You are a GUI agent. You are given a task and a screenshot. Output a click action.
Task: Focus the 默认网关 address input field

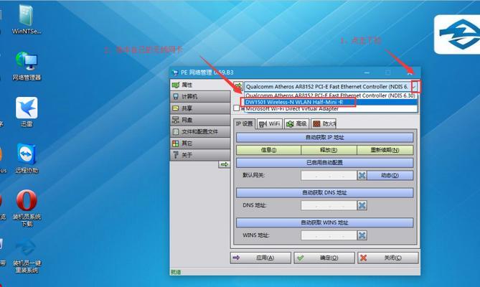tap(329, 175)
